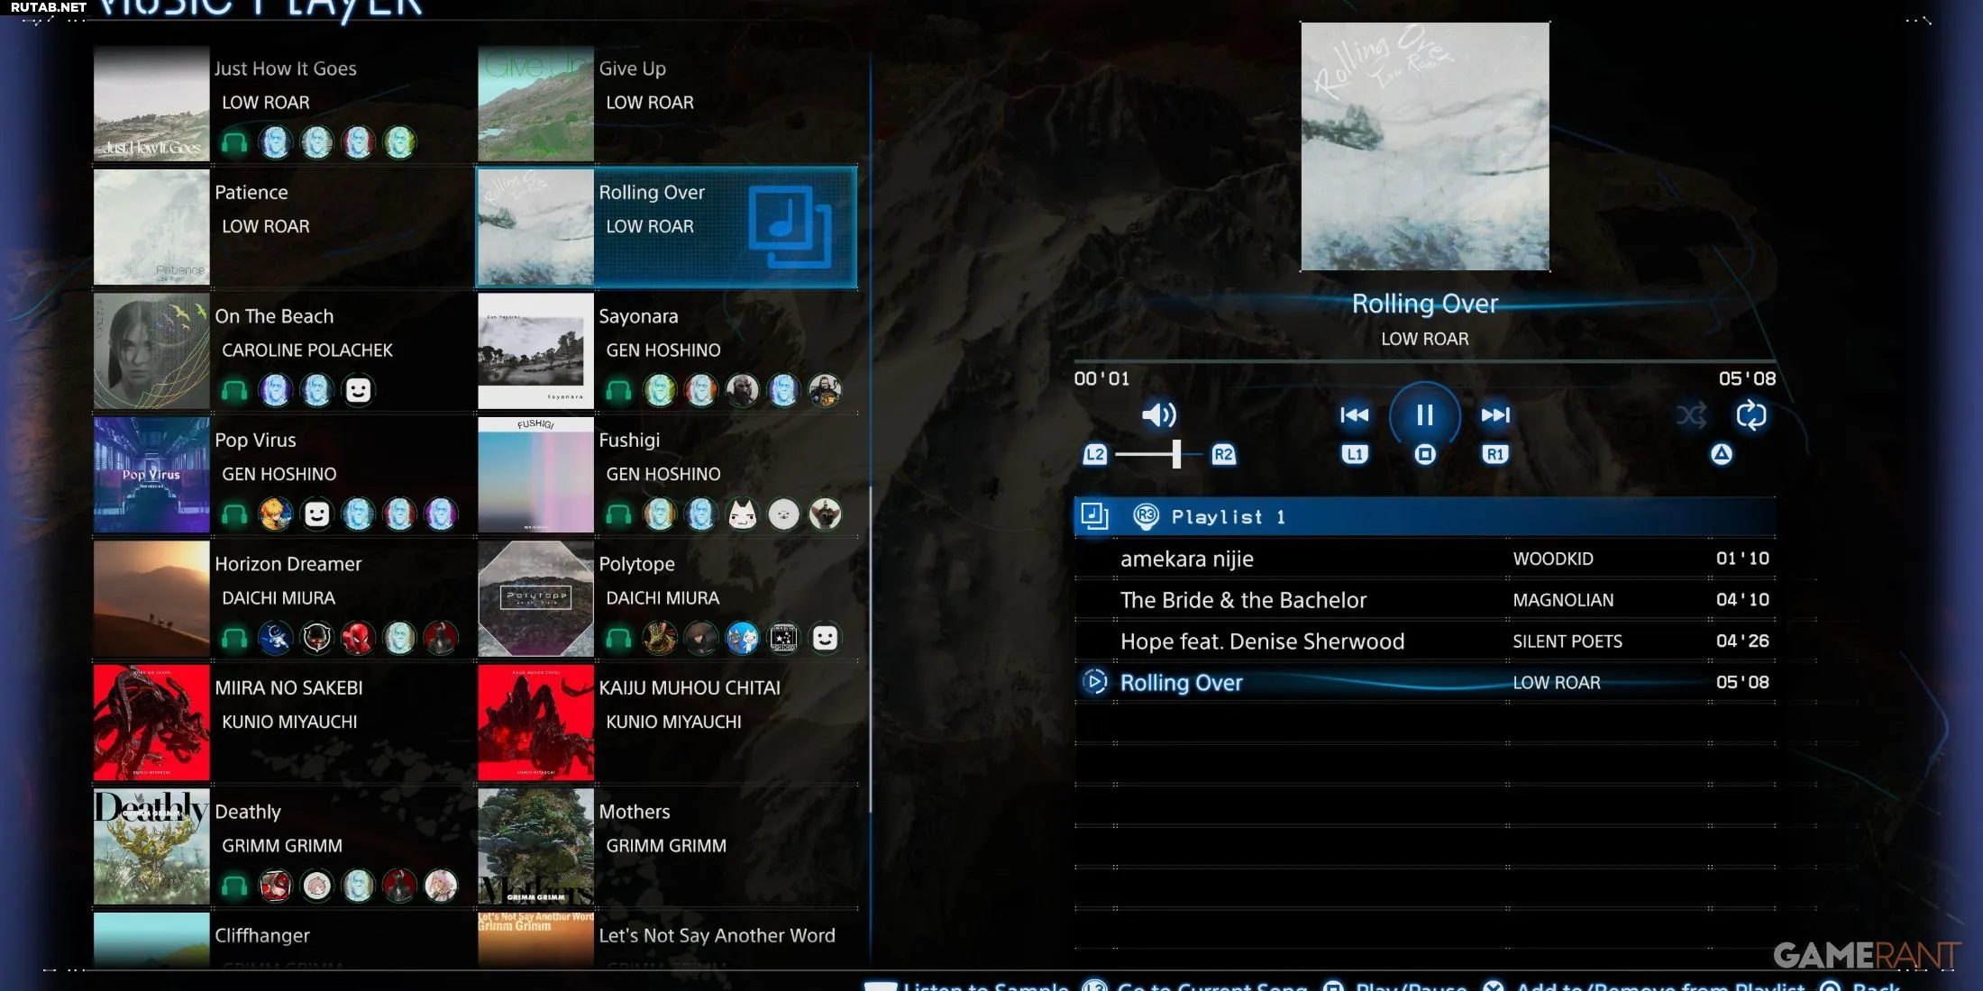The width and height of the screenshot is (1983, 991).
Task: Select amekara nijie in the playlist
Action: pyautogui.click(x=1425, y=559)
